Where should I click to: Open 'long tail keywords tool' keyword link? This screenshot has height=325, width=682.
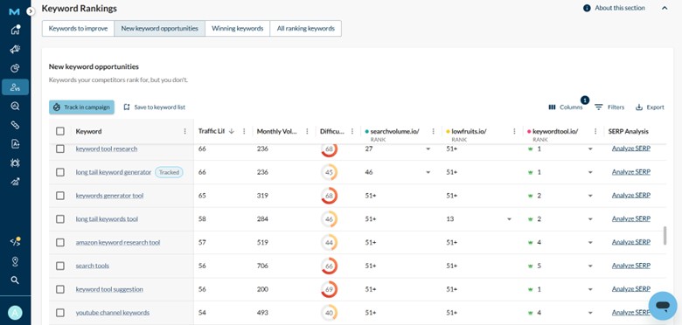(x=107, y=219)
